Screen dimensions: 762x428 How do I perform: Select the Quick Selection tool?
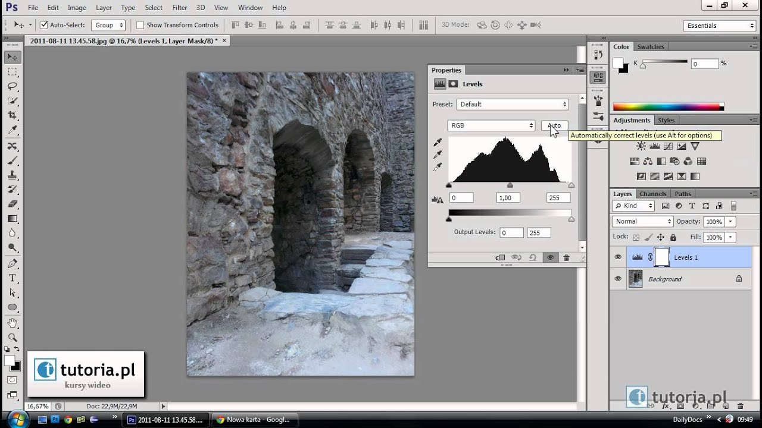(13, 101)
